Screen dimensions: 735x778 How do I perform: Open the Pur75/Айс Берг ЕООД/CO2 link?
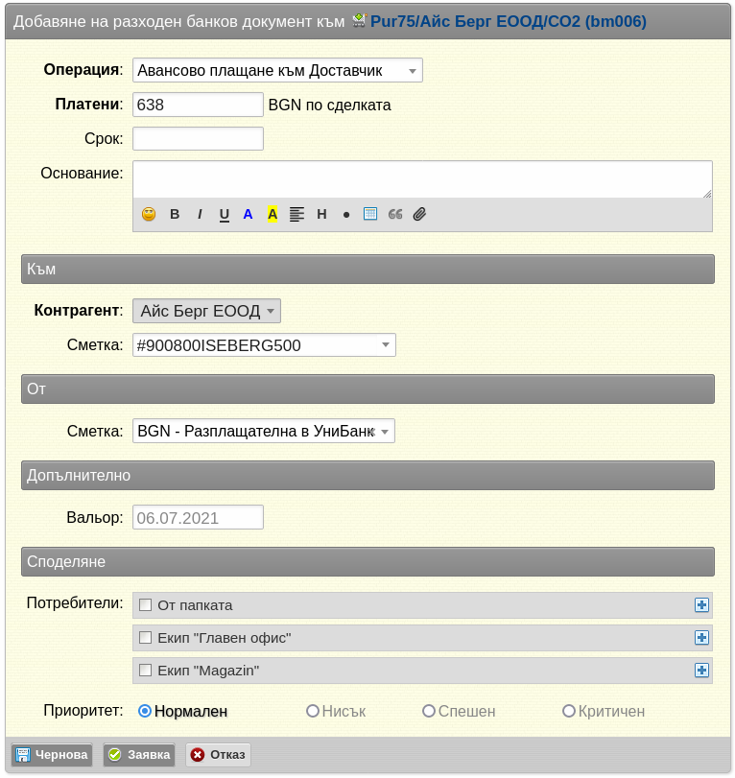pos(509,21)
